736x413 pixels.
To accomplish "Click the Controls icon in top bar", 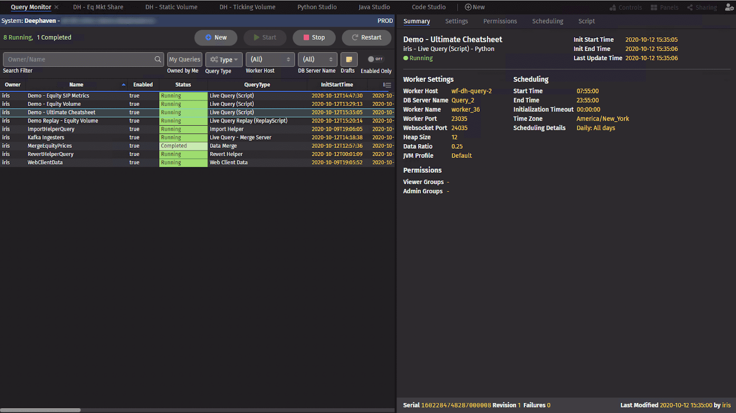I will (626, 7).
